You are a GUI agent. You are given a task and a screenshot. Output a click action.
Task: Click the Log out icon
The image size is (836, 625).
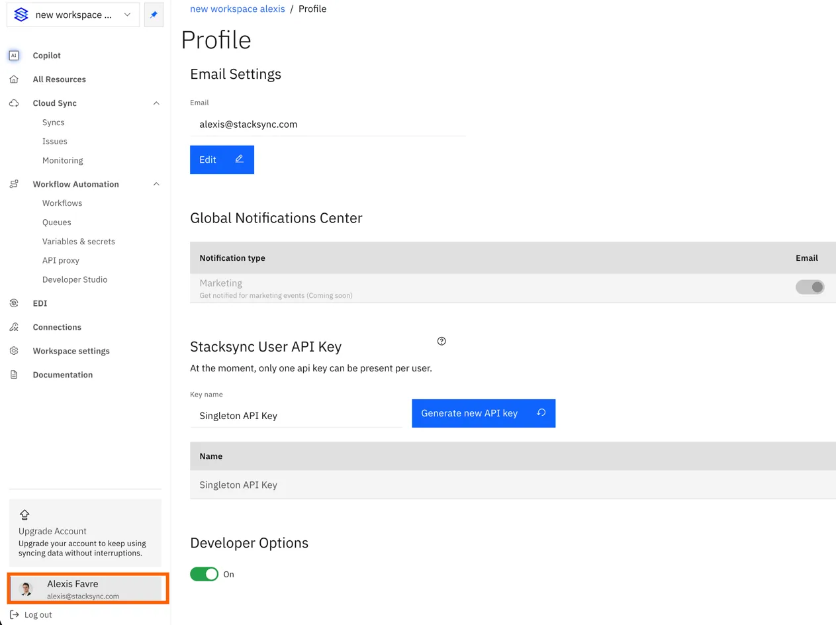15,614
